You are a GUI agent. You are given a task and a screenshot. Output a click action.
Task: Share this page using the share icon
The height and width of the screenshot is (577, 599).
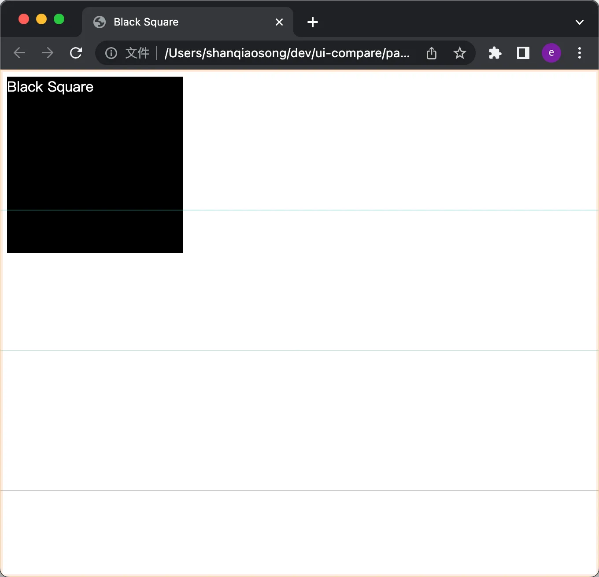coord(432,53)
